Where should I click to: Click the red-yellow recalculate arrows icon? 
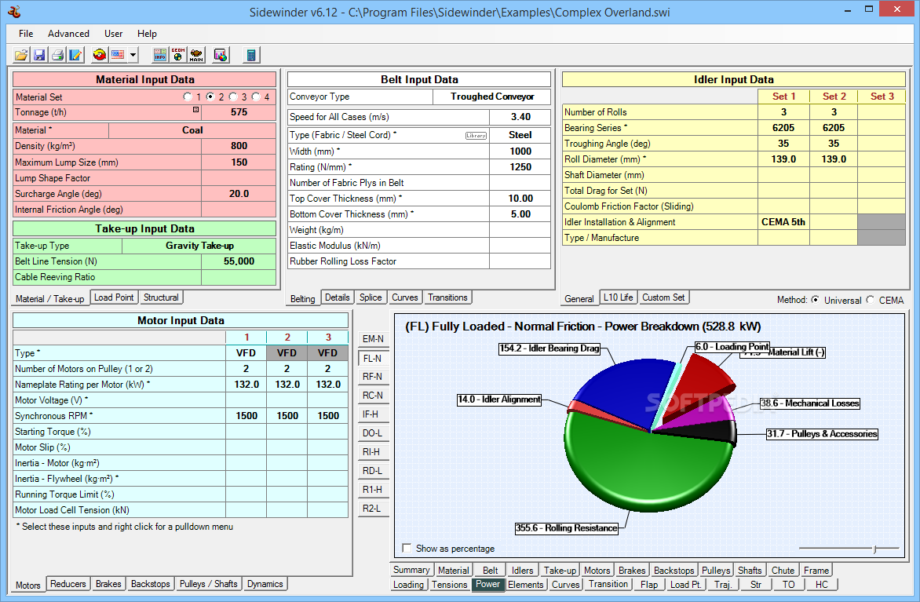[x=100, y=55]
